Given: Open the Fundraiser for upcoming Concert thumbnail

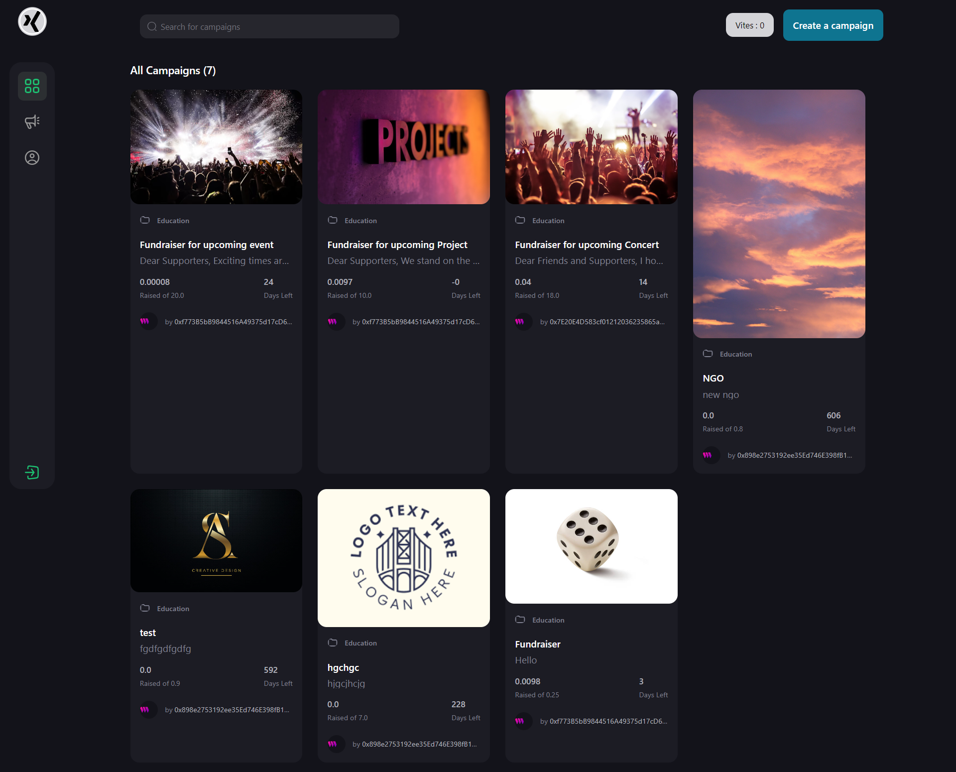Looking at the screenshot, I should tap(591, 147).
